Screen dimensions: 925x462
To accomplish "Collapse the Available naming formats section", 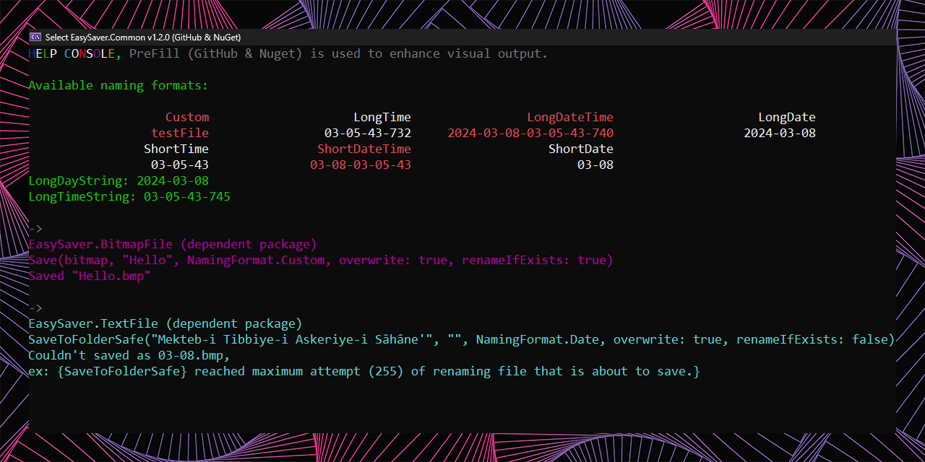I will [x=118, y=85].
